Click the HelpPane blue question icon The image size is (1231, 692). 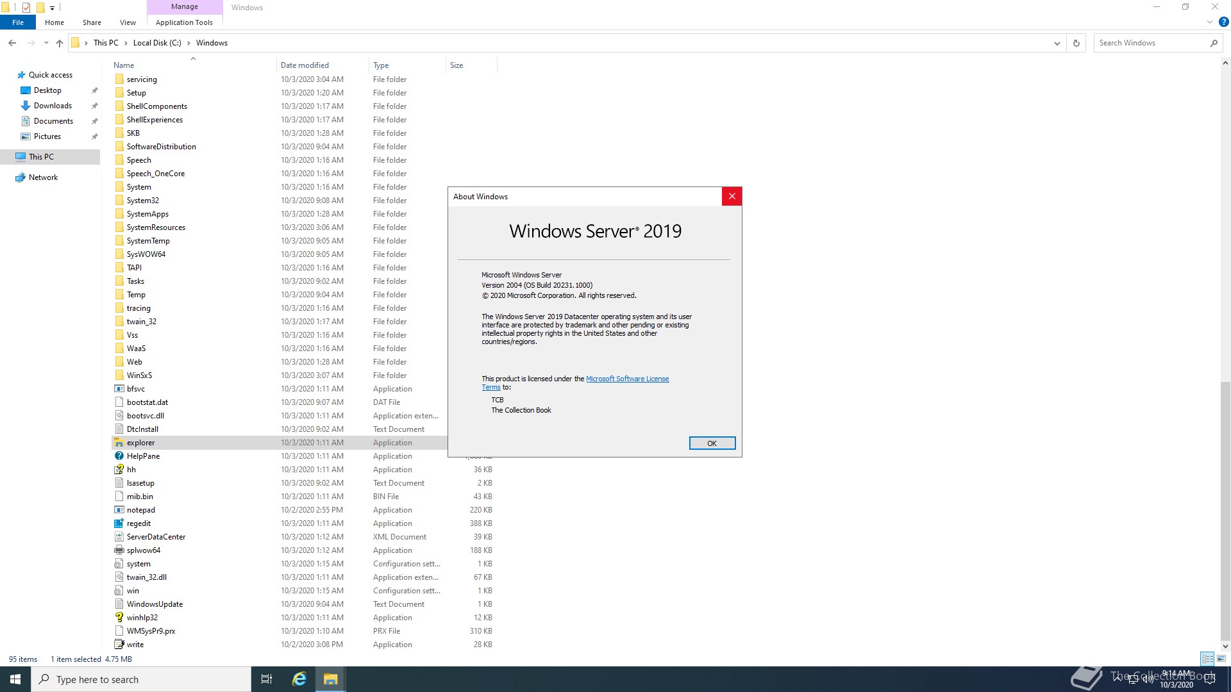[x=119, y=456]
